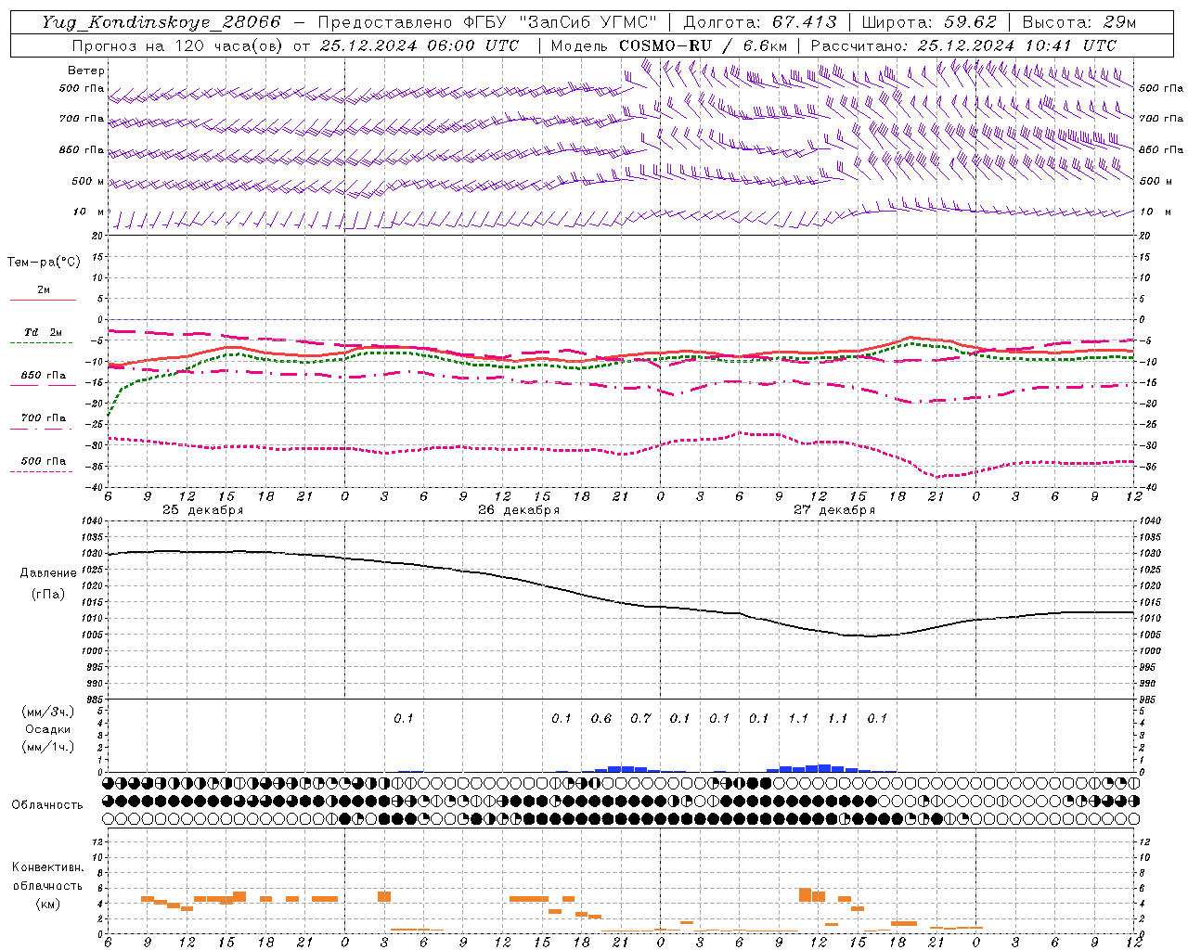Click the Осадки precipitation label
1188x950 pixels.
point(48,729)
